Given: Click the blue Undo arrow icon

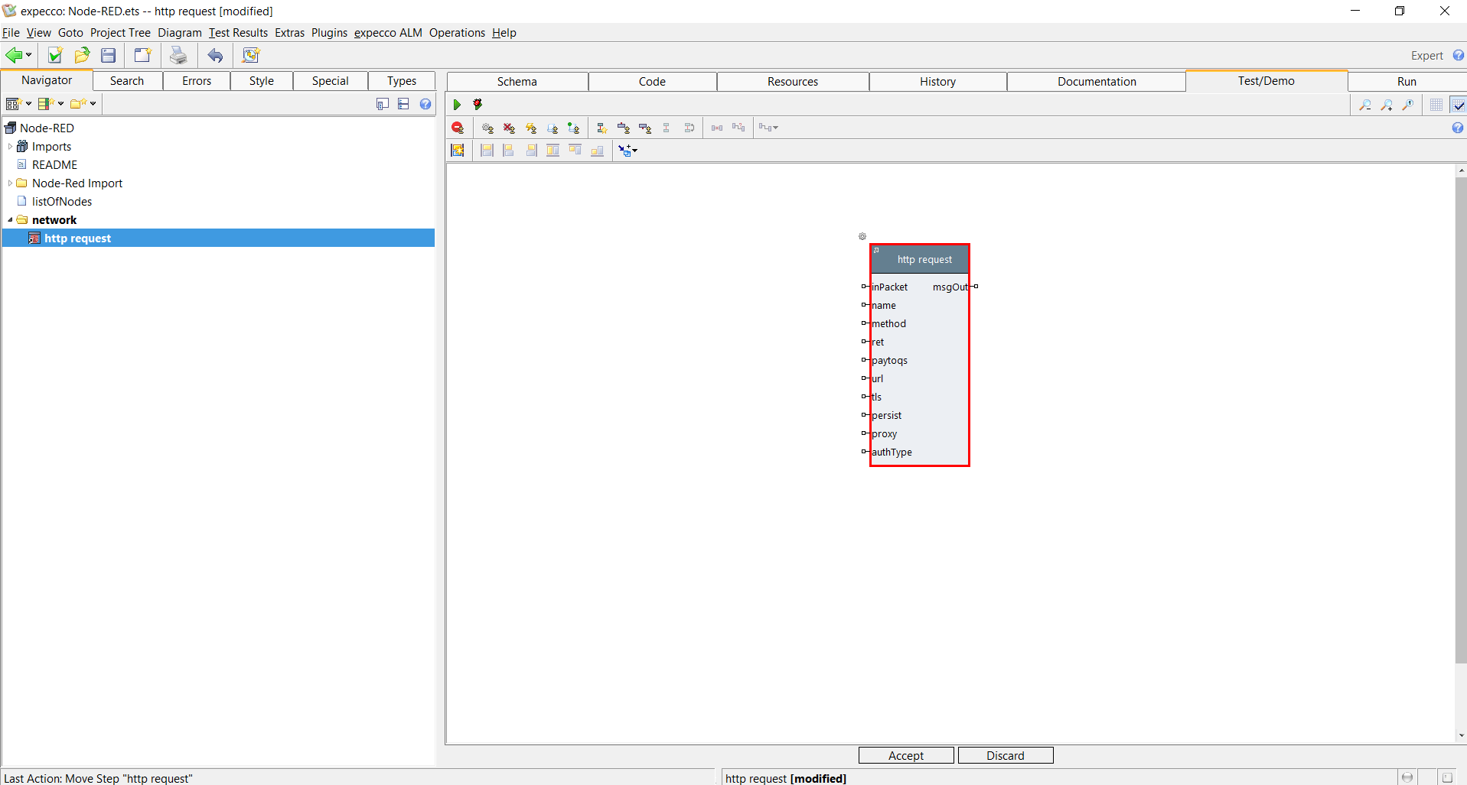Looking at the screenshot, I should tap(215, 55).
